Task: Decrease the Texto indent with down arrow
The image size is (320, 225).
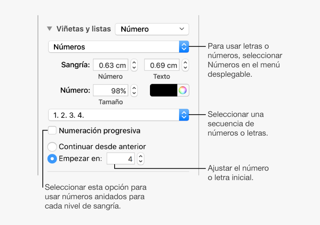Action: pos(185,68)
